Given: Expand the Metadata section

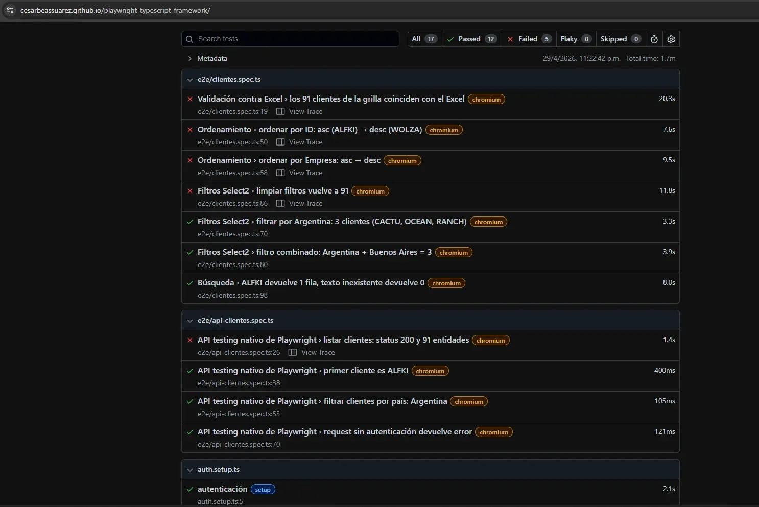Looking at the screenshot, I should pos(207,58).
